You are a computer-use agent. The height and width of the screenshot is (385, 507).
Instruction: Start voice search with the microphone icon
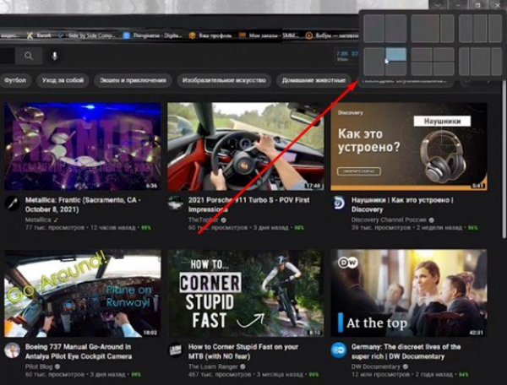click(x=55, y=56)
